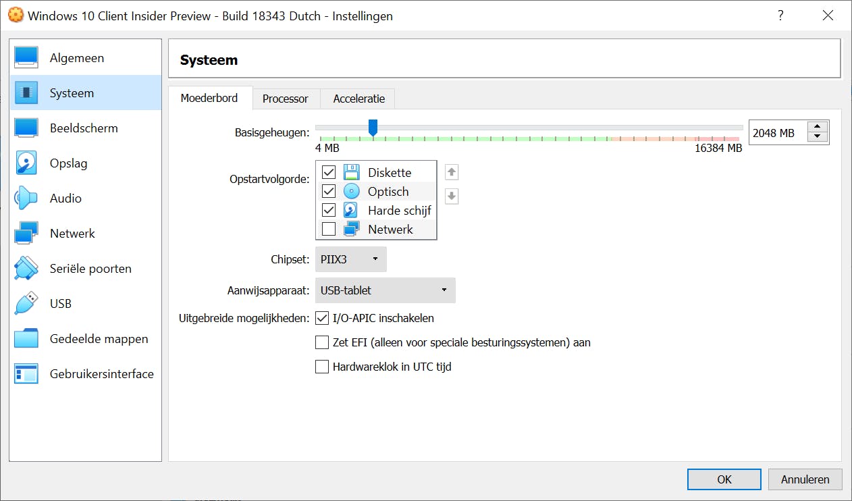Enable the Netwerk boot option
This screenshot has width=852, height=501.
tap(329, 228)
